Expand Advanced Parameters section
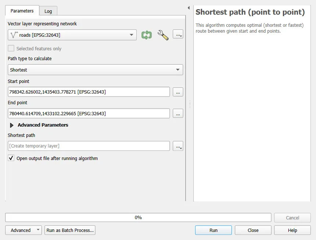This screenshot has height=240, width=316. (x=12, y=125)
